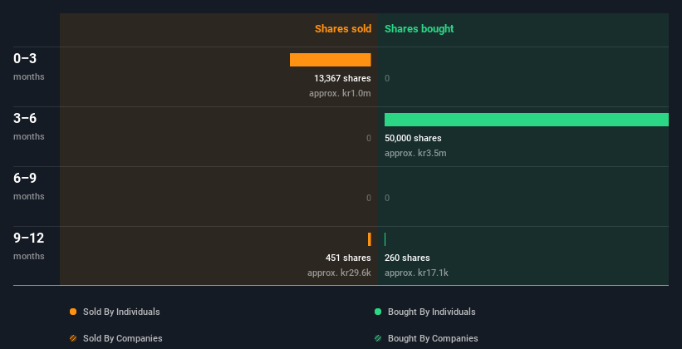
Task: Click the zero bought value in 0–3 months row
Action: pos(387,78)
